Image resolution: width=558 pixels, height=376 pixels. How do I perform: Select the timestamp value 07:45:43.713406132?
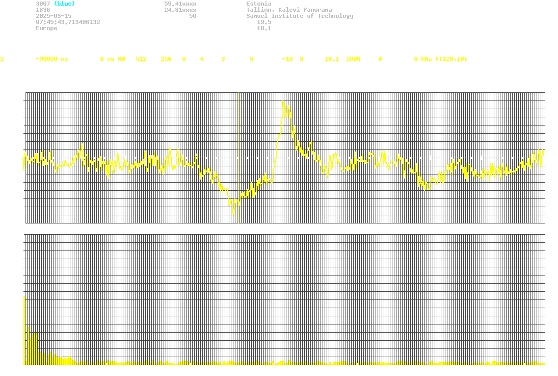click(68, 22)
